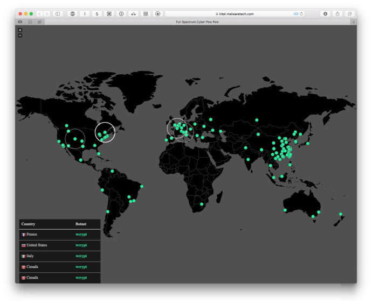Open a new tab with plus button

[354, 22]
